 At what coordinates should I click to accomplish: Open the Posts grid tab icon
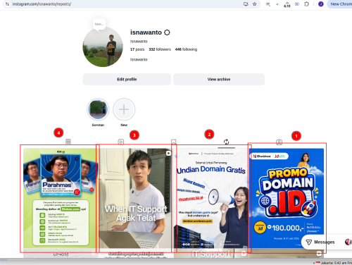[x=68, y=142]
